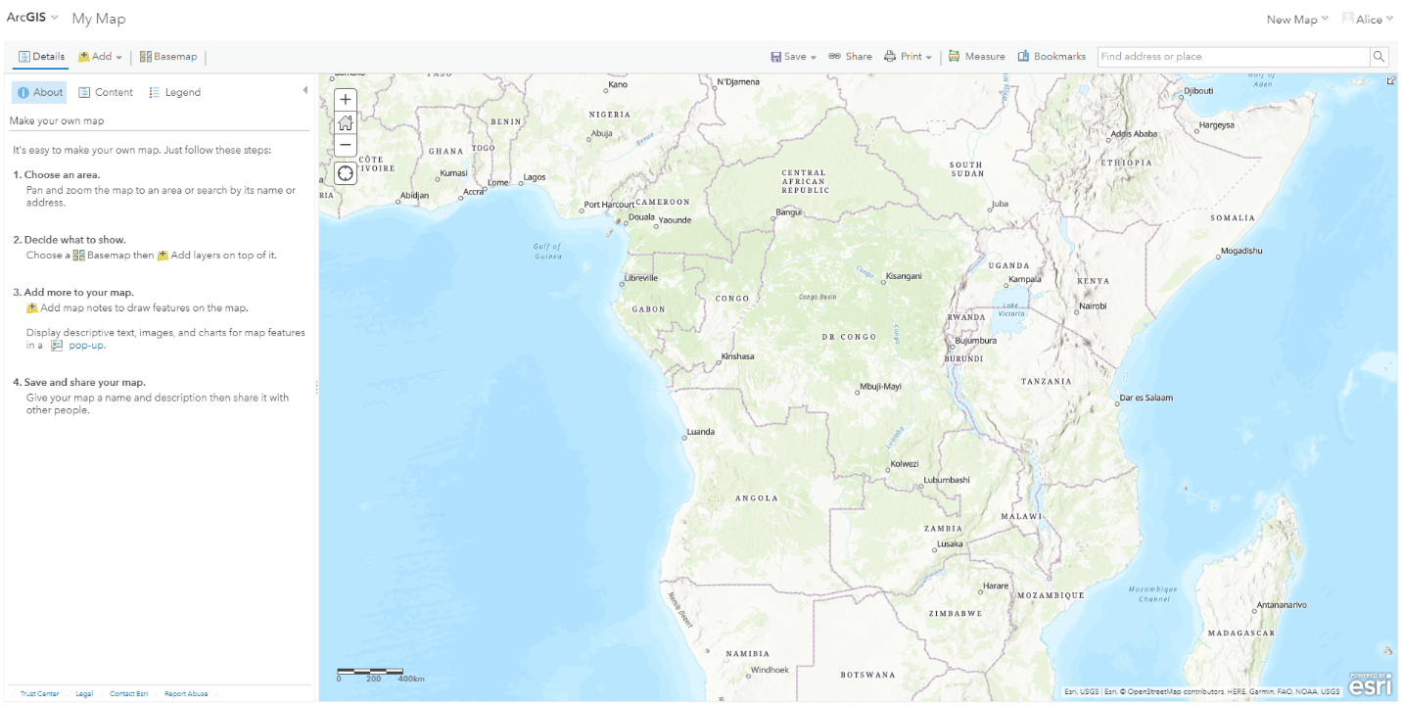The height and width of the screenshot is (705, 1402).
Task: Switch to the About tab
Action: (39, 92)
